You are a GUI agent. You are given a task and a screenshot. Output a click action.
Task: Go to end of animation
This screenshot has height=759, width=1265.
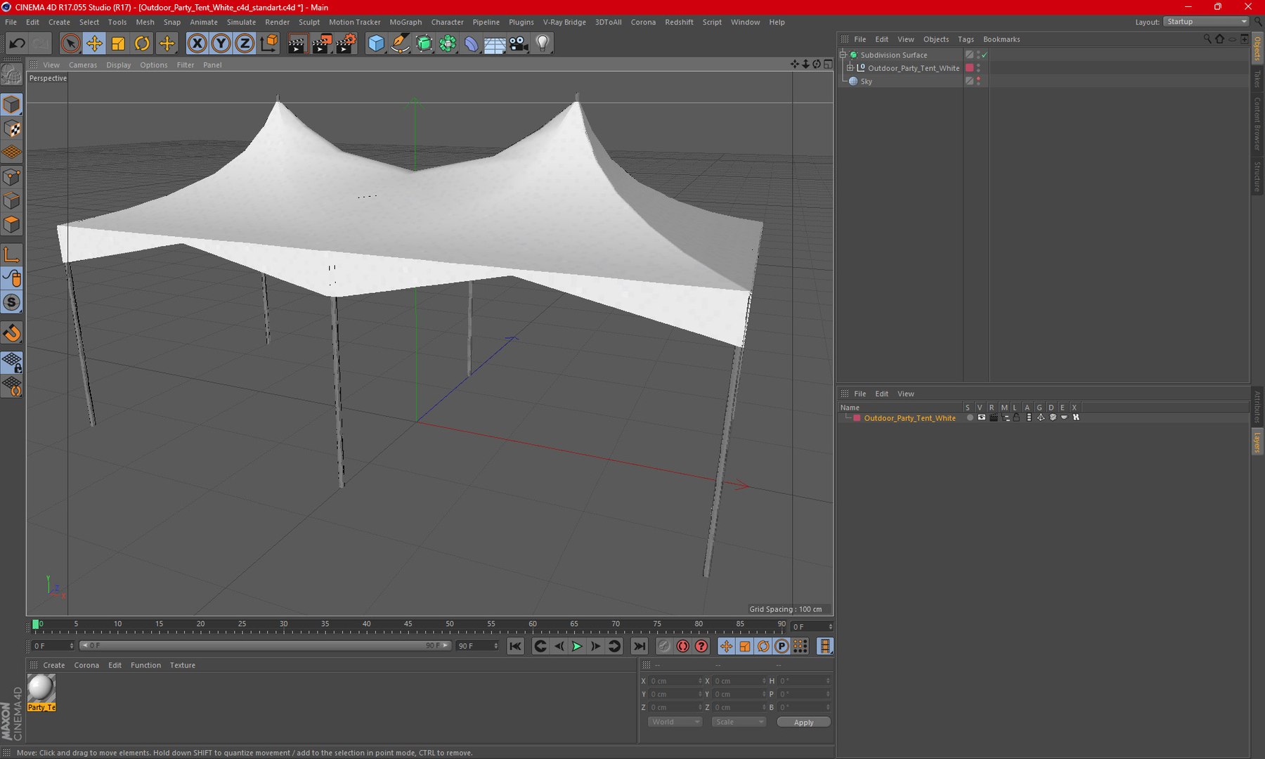click(639, 647)
